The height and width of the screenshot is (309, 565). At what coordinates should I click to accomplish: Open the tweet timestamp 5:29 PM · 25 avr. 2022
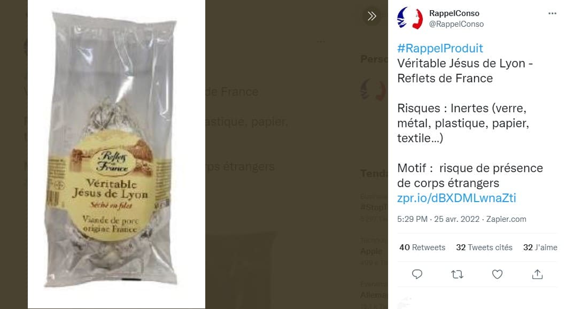[x=438, y=219]
